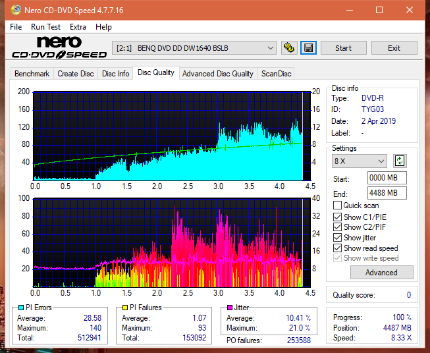Click the Nero CD-DVD Speed logo
The height and width of the screenshot is (353, 430).
pyautogui.click(x=59, y=47)
